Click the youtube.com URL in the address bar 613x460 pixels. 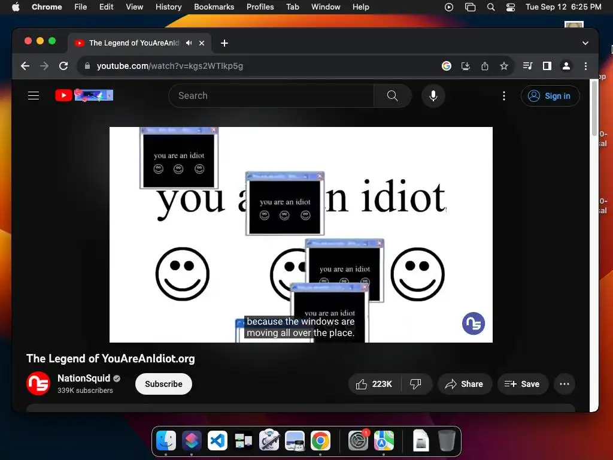170,66
